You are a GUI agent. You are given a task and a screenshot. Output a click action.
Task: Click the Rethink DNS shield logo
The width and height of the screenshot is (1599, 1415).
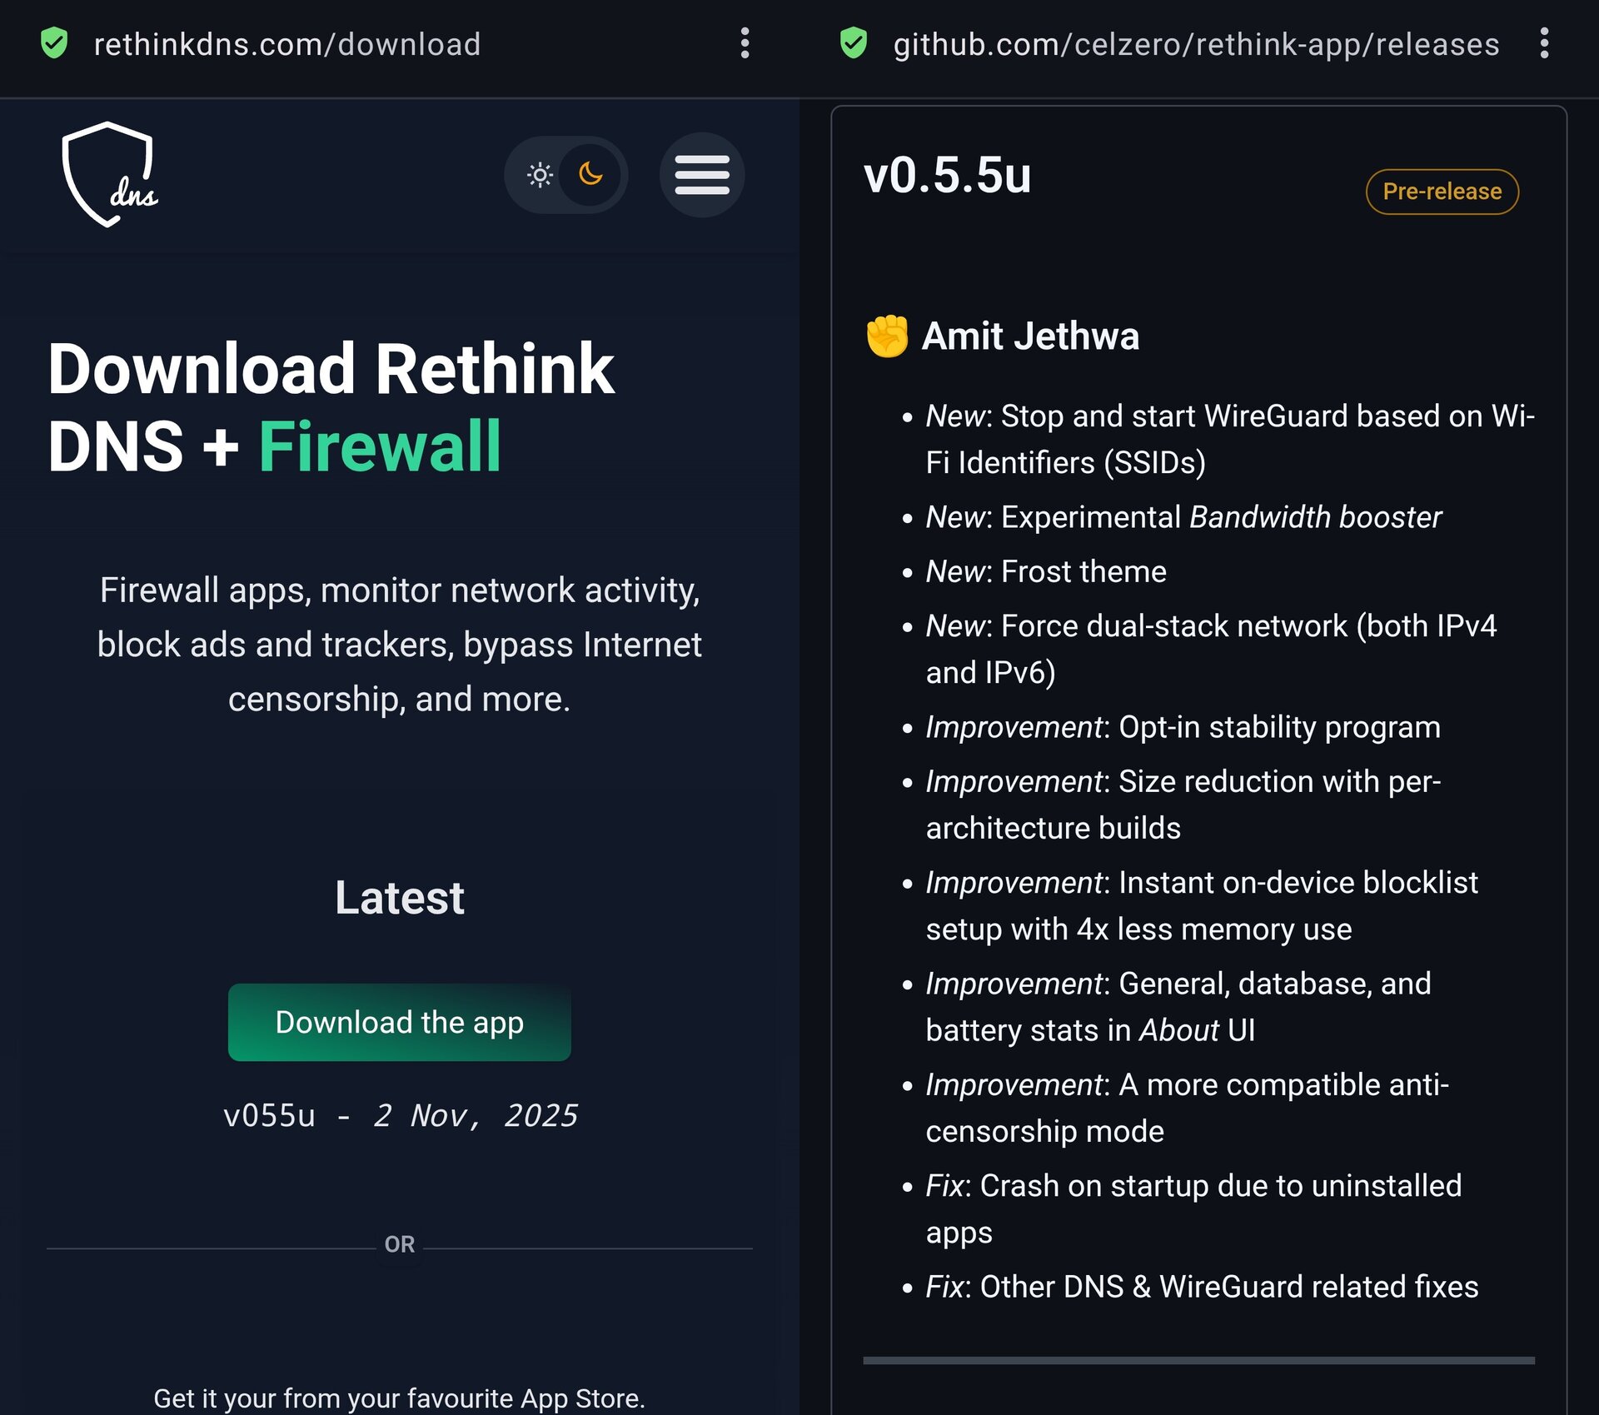point(109,175)
